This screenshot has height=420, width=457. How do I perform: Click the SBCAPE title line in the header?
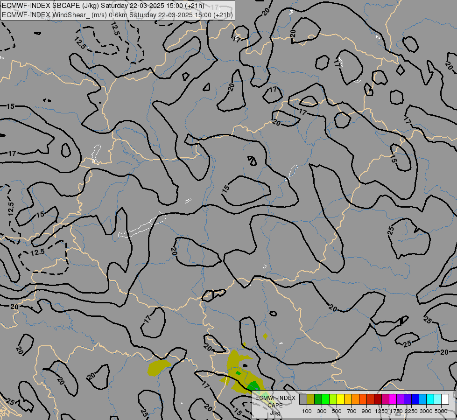pyautogui.click(x=103, y=6)
